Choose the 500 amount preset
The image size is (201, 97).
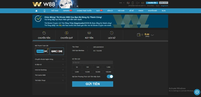(x=98, y=67)
